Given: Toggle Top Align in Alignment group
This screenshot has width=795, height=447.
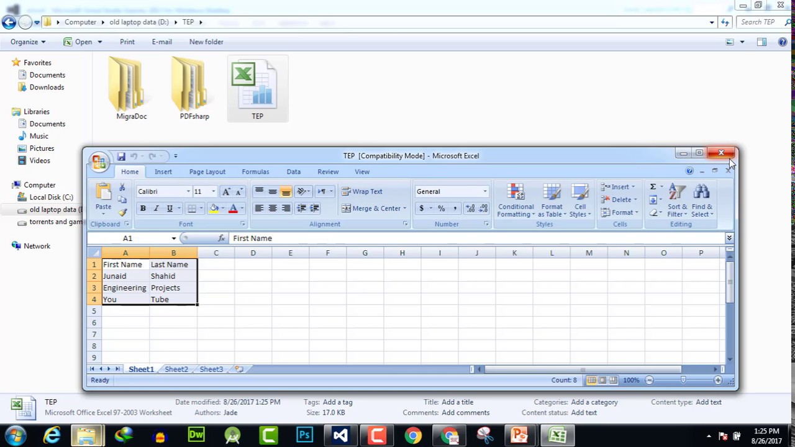Looking at the screenshot, I should [x=259, y=192].
